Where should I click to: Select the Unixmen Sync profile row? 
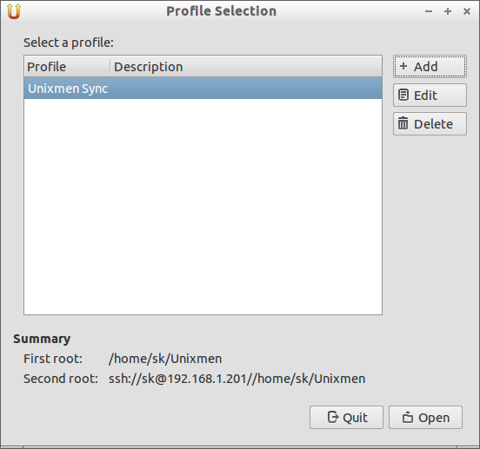pos(203,88)
